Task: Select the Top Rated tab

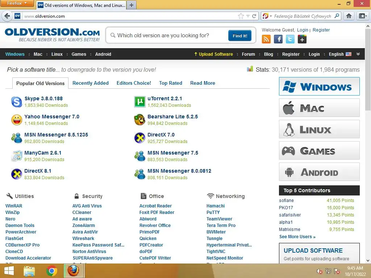Action: (171, 83)
